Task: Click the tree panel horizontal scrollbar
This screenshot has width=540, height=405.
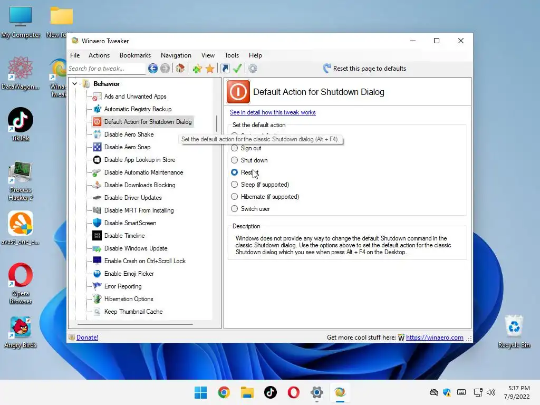Action: (x=135, y=324)
